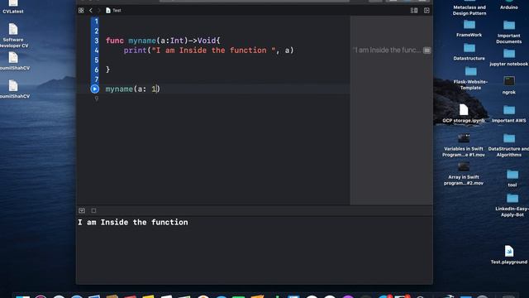The image size is (529, 298).
Task: Click the "I am Inside the func..." result text
Action: tap(387, 50)
